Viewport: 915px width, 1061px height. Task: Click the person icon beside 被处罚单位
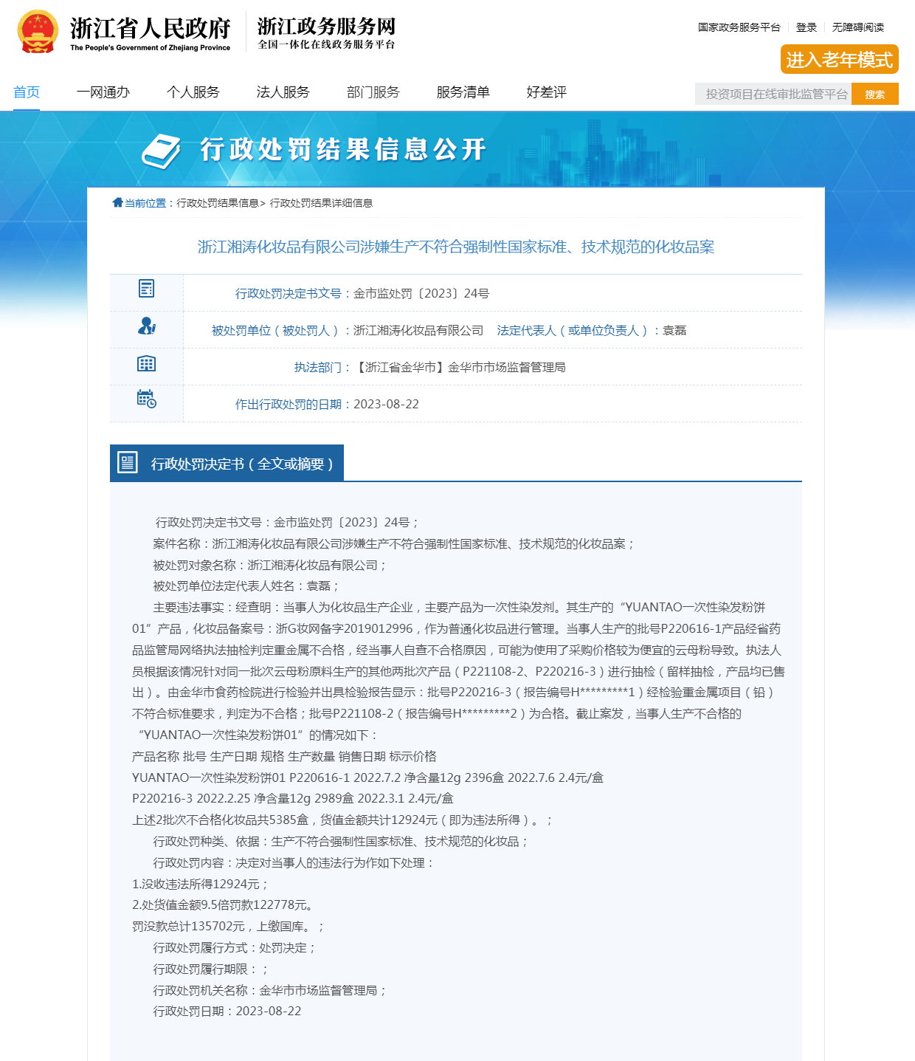pyautogui.click(x=147, y=326)
